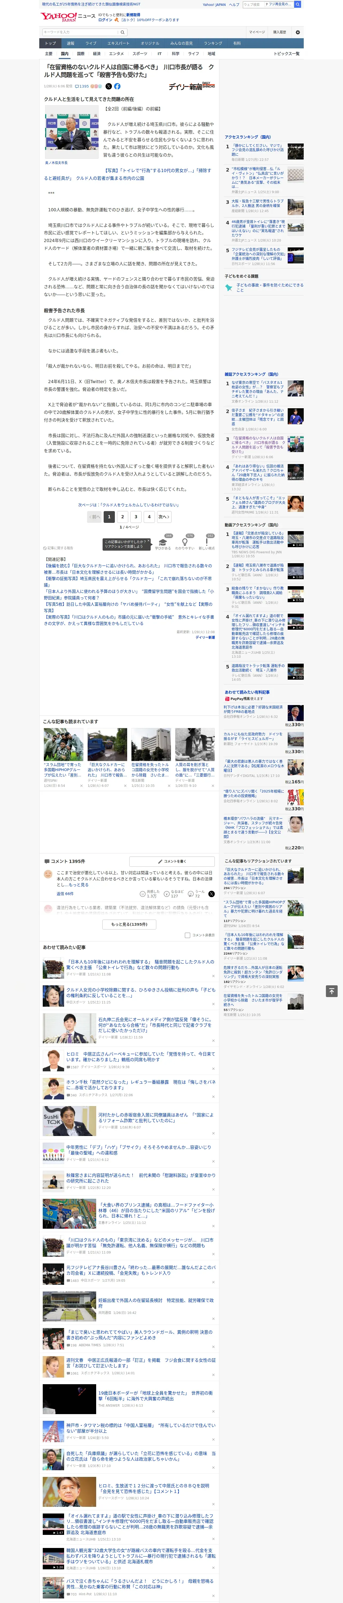Image resolution: width=343 pixels, height=1603 pixels.
Task: Share the article on Facebook
Action: click(x=117, y=87)
